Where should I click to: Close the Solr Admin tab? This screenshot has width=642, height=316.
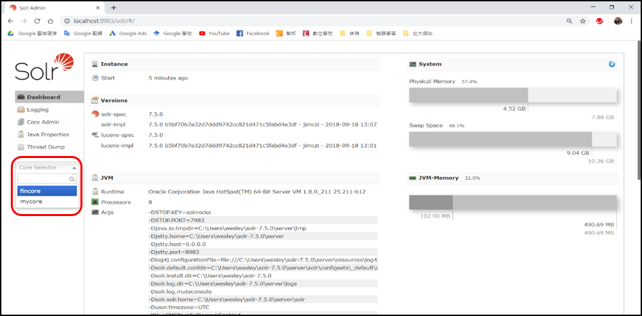tap(98, 8)
